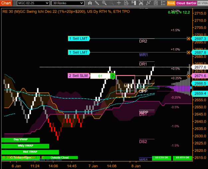The height and width of the screenshot is (169, 208).
Task: Open the strategies line-graph icon
Action: click(x=148, y=3)
